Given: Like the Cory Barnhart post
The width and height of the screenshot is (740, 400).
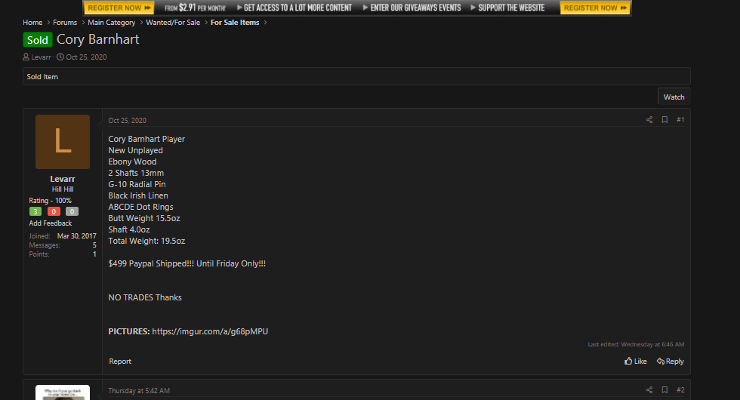Looking at the screenshot, I should pyautogui.click(x=636, y=362).
